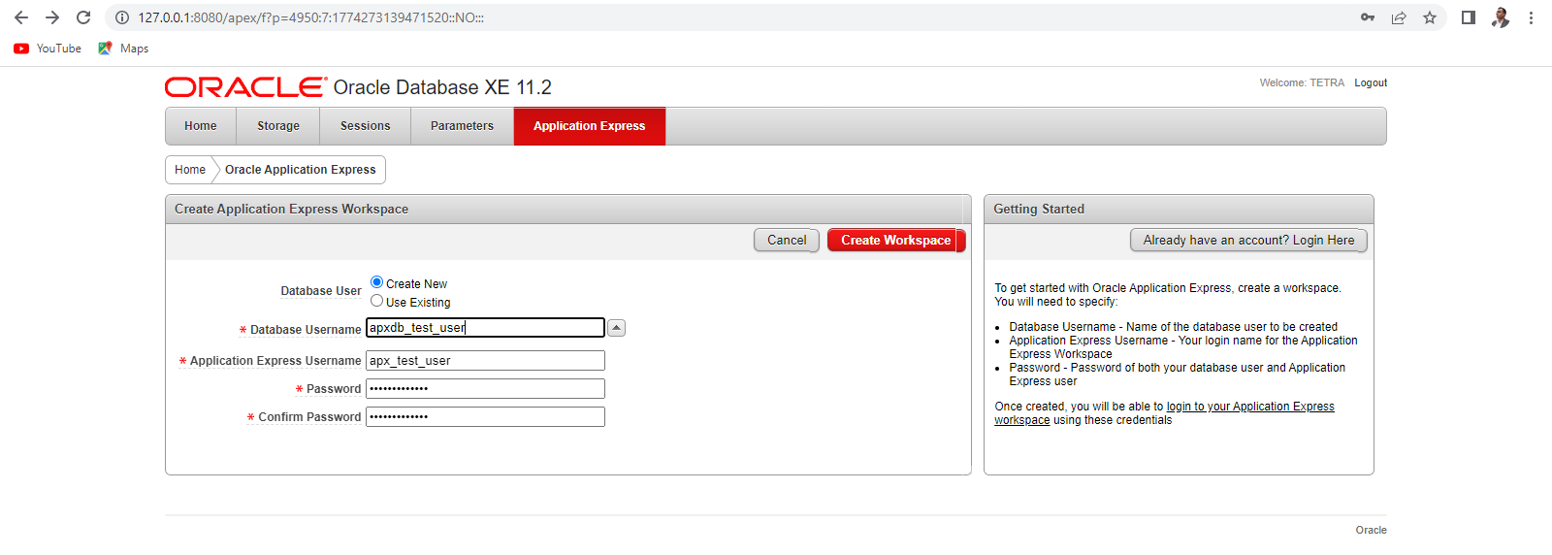
Task: Open the Chrome profile avatar
Action: pyautogui.click(x=1501, y=17)
